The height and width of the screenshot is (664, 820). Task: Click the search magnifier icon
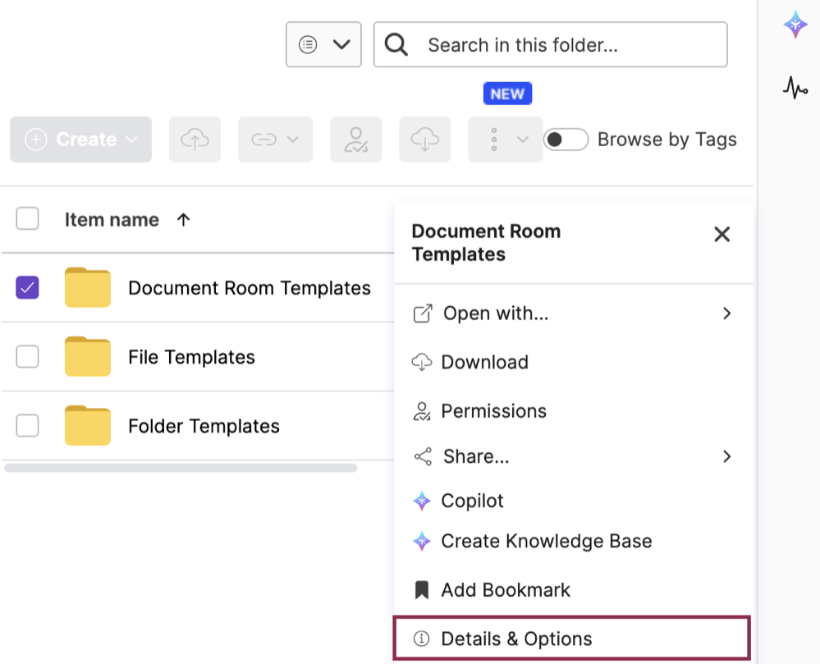click(x=396, y=44)
